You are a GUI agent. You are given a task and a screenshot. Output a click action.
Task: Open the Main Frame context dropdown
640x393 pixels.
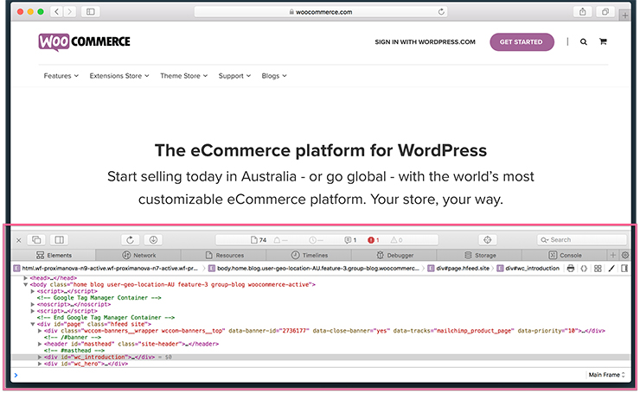point(606,375)
